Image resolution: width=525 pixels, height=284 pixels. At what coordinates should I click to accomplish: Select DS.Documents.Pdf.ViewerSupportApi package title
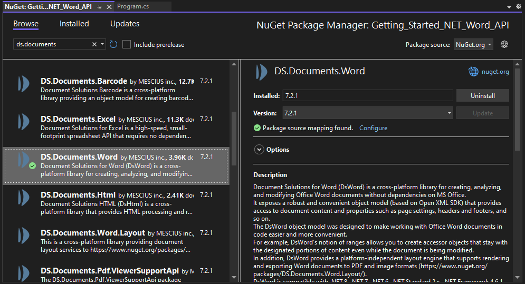click(110, 271)
